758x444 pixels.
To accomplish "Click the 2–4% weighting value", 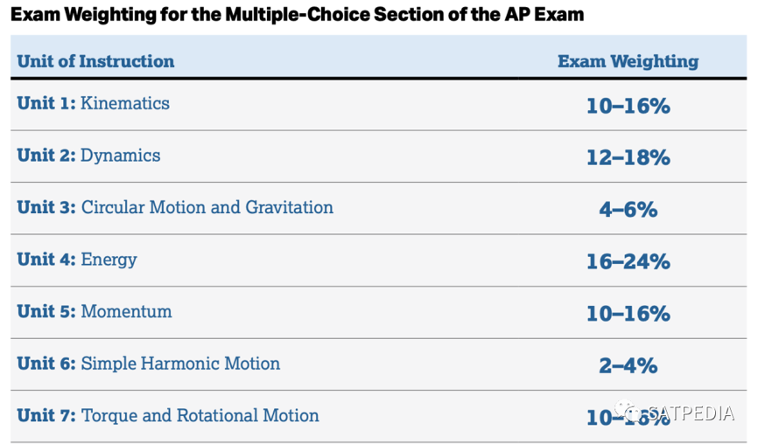I will [x=628, y=366].
